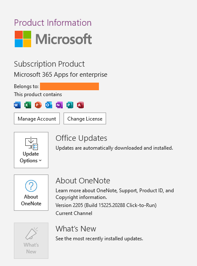Click the OneNote app icon
The height and width of the screenshot is (266, 197).
click(x=59, y=105)
